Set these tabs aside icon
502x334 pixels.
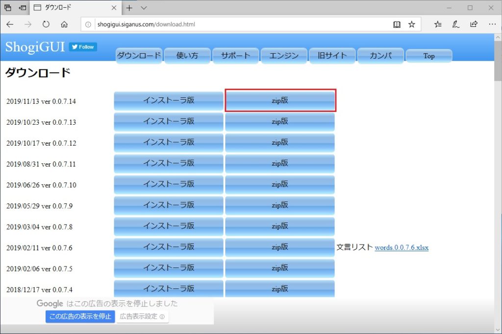pos(22,8)
